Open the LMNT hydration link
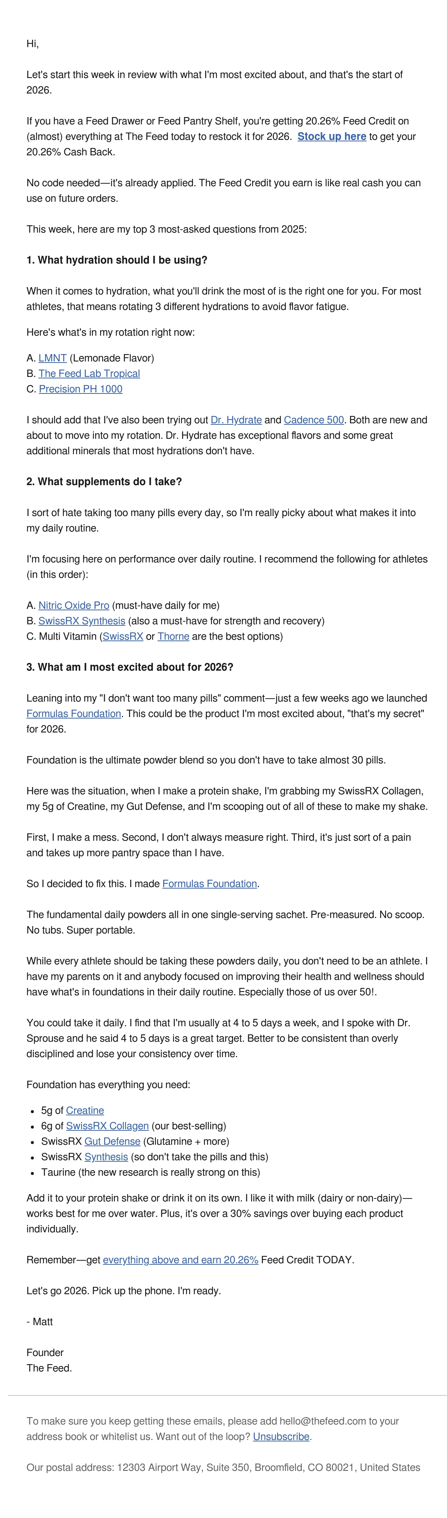This screenshot has width=447, height=1518. click(x=52, y=358)
